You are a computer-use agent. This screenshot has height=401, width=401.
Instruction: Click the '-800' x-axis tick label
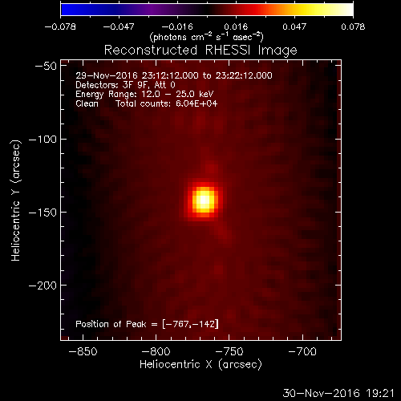(x=156, y=351)
